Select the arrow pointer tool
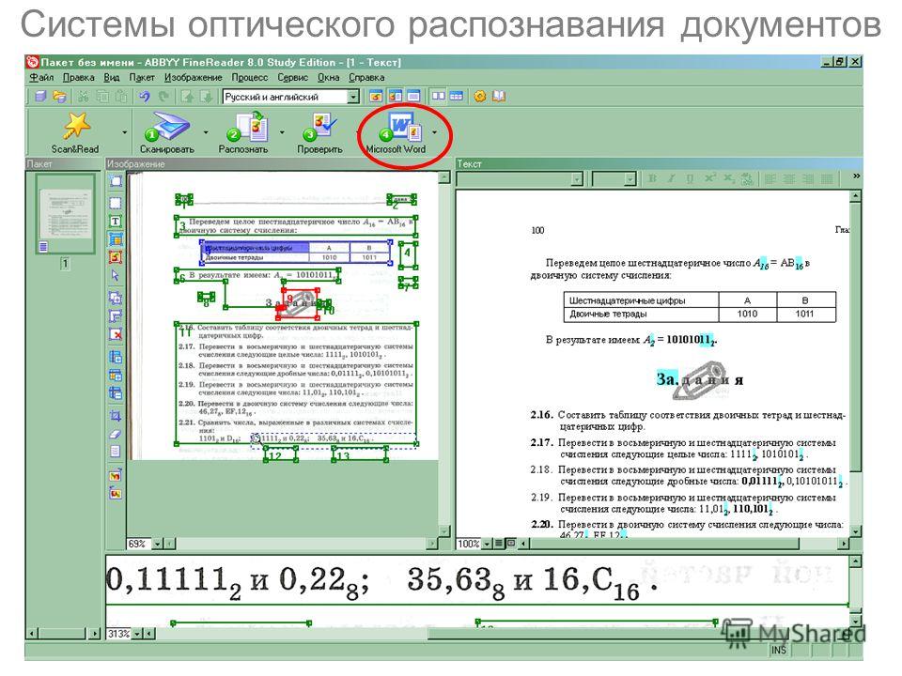The width and height of the screenshot is (902, 676). coord(116,275)
